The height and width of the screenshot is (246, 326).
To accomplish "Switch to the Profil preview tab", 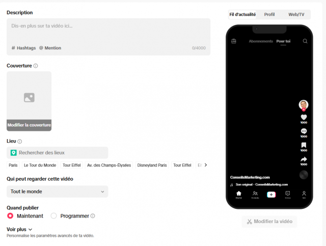I will pos(269,15).
